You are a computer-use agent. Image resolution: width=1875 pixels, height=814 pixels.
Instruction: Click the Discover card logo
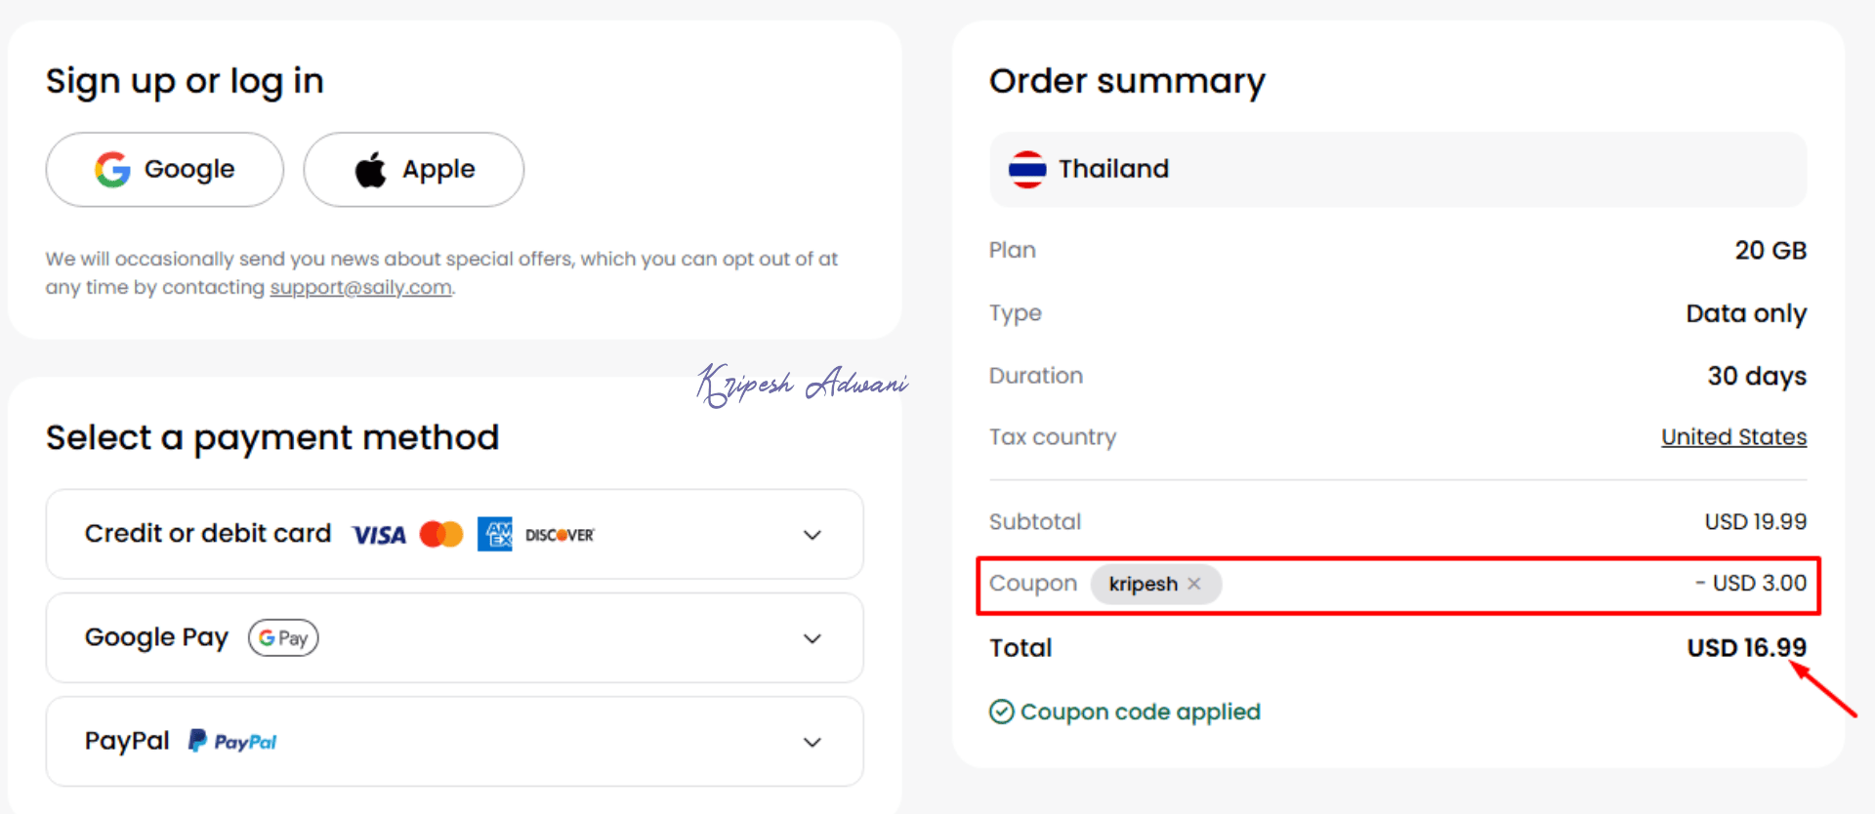coord(560,535)
